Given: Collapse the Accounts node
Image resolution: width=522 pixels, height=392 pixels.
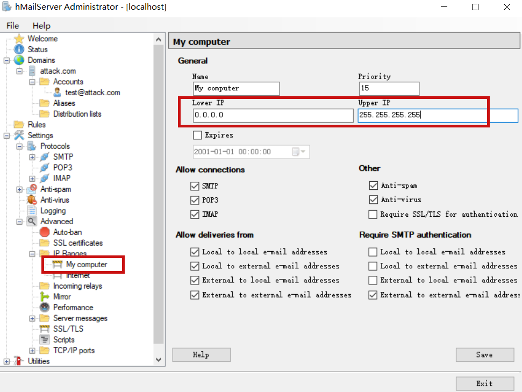Looking at the screenshot, I should pyautogui.click(x=32, y=82).
